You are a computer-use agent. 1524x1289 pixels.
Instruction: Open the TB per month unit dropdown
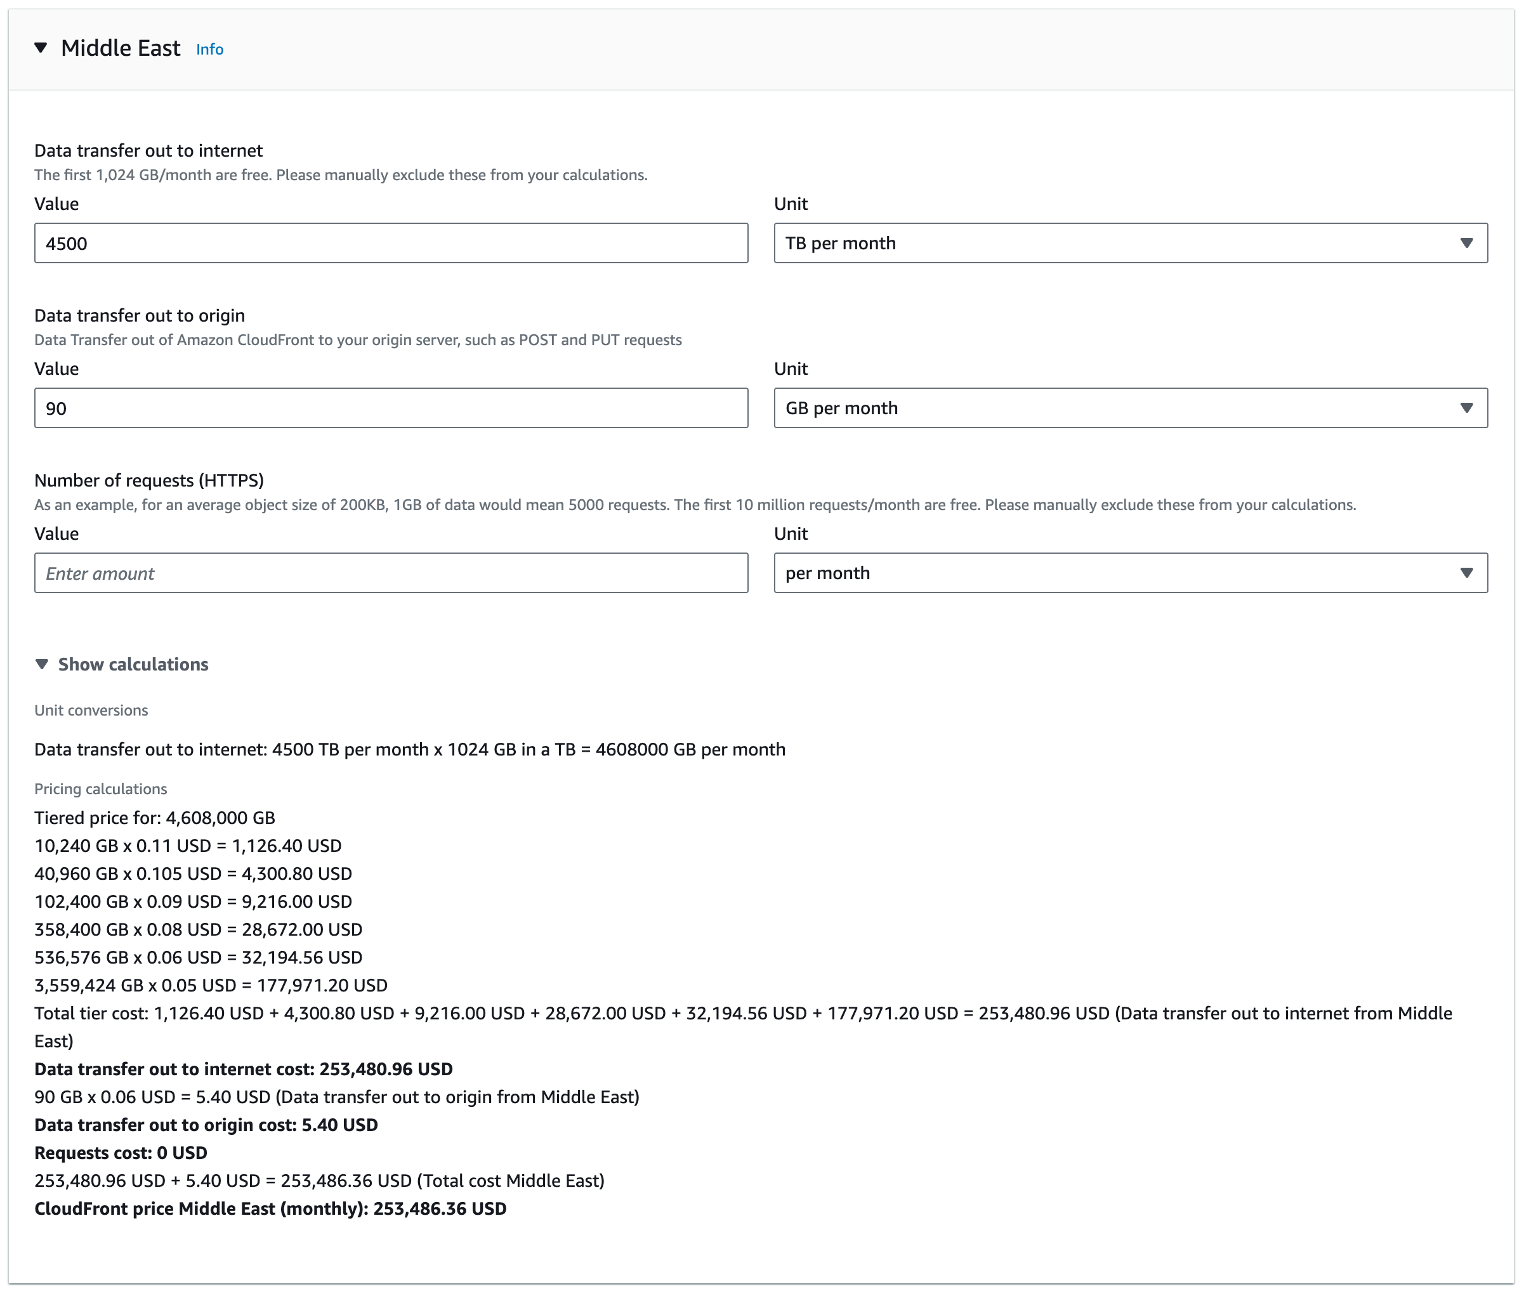[1130, 244]
